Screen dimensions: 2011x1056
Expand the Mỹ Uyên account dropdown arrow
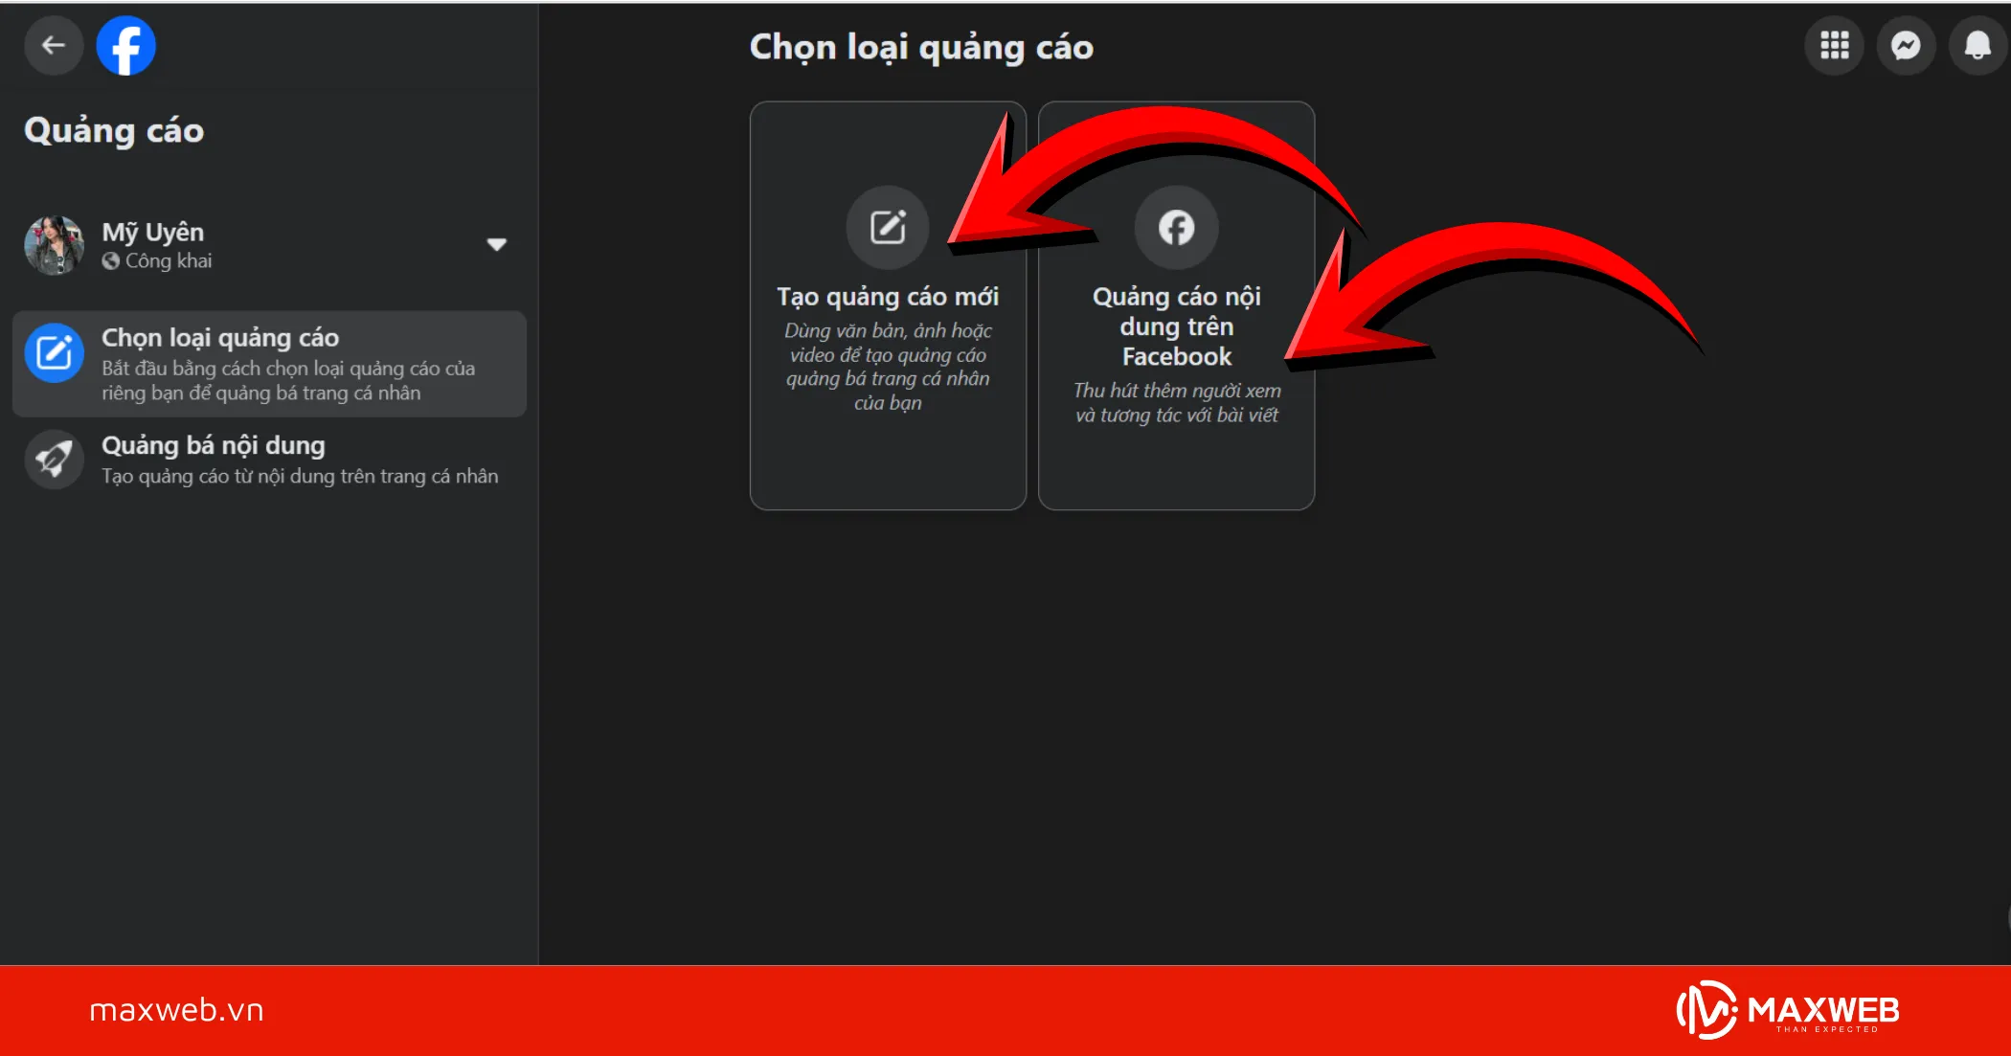(496, 244)
